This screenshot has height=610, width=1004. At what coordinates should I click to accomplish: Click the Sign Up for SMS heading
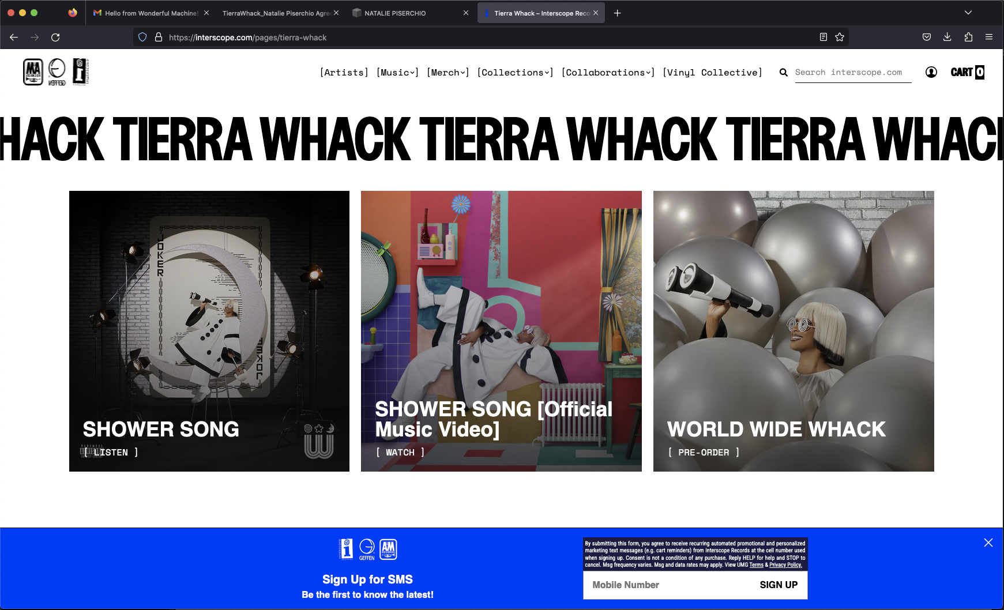click(x=367, y=579)
